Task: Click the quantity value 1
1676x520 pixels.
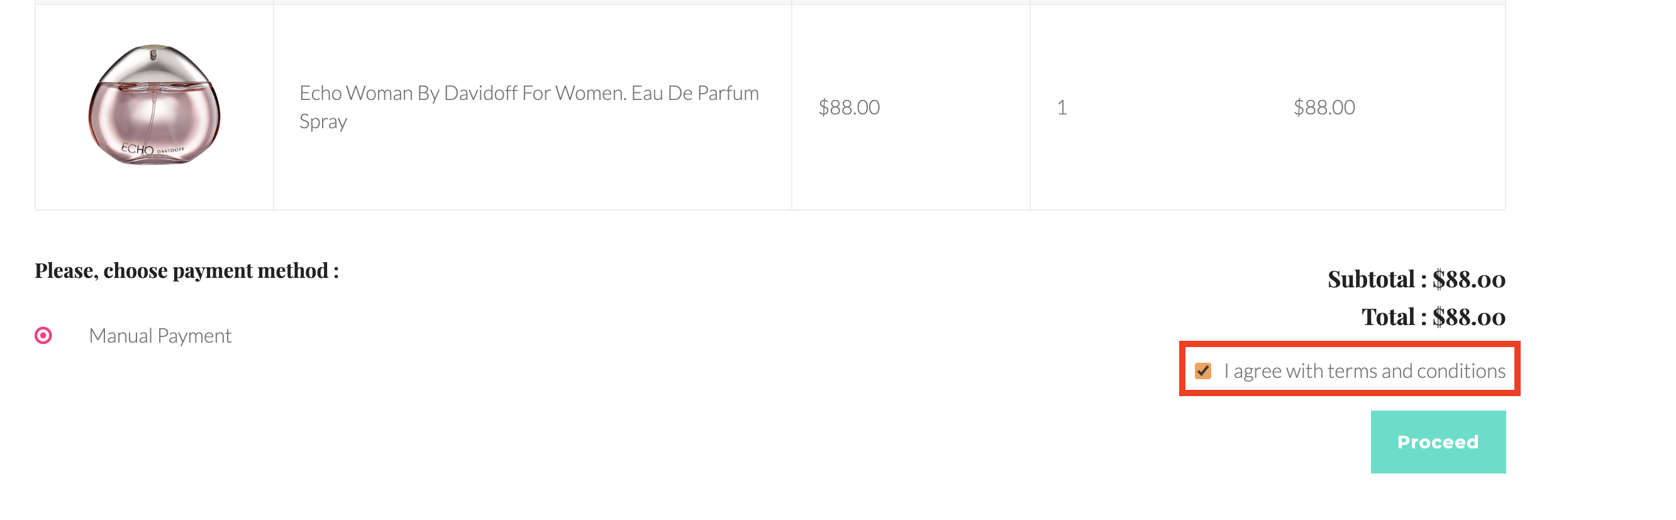Action: 1062,108
